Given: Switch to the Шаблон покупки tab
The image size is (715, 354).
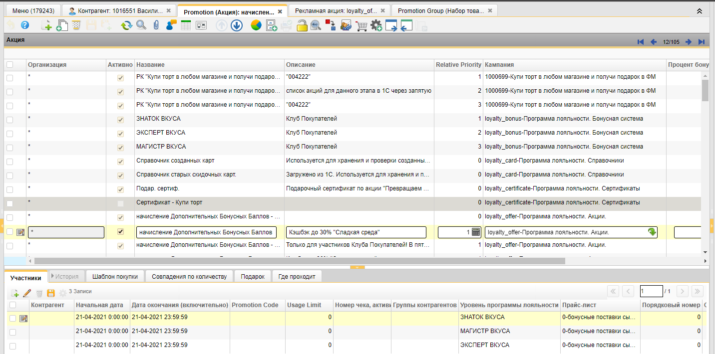Looking at the screenshot, I should click(x=115, y=276).
